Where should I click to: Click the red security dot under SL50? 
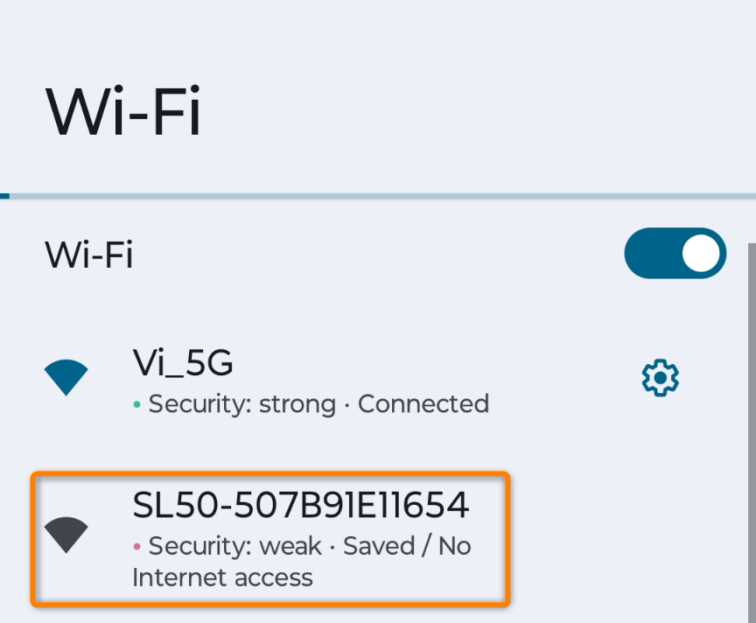(x=136, y=546)
